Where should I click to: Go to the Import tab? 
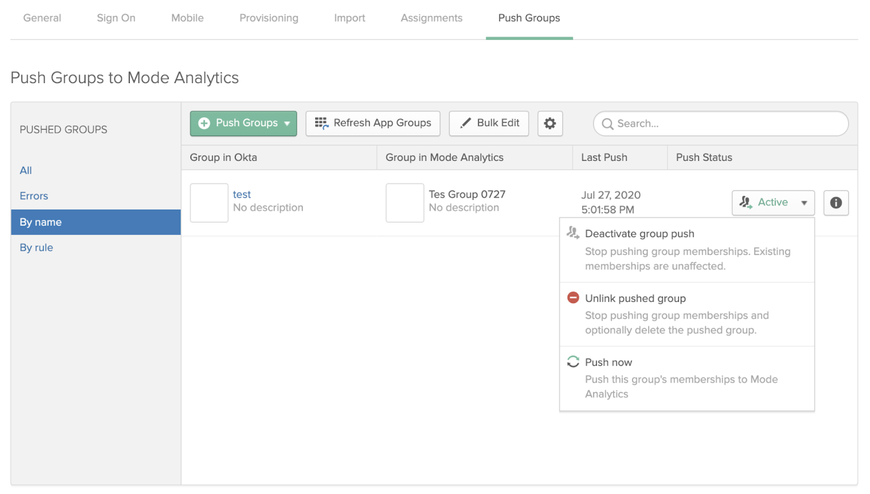349,18
